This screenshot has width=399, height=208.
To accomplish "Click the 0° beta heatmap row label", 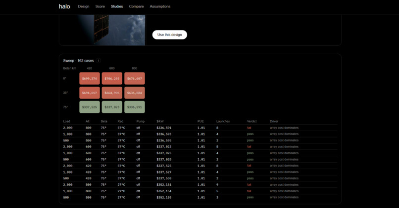I will pyautogui.click(x=65, y=78).
